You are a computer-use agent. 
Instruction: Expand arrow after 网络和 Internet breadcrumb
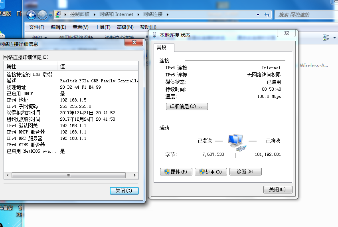(138, 15)
